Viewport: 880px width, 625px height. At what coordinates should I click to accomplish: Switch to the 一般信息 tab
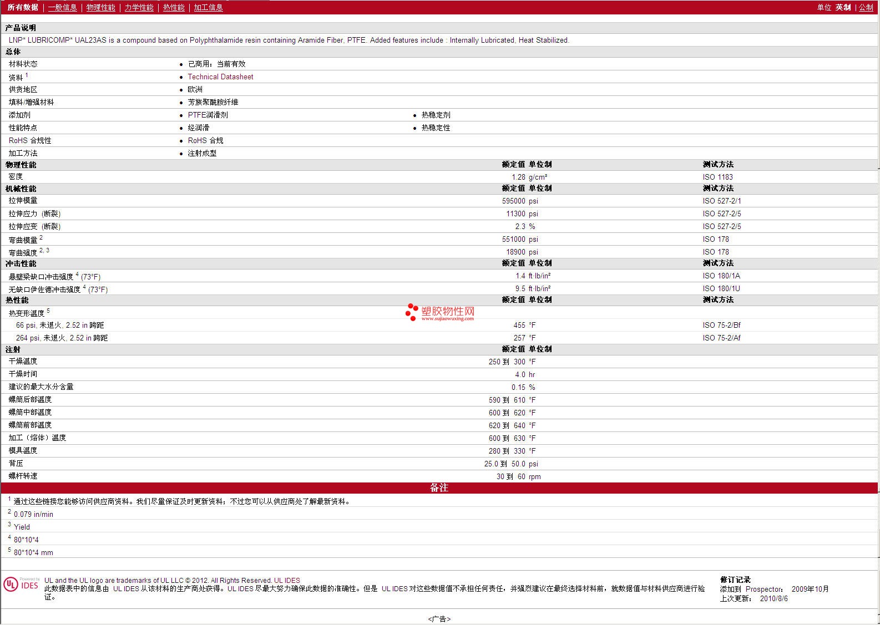[62, 7]
